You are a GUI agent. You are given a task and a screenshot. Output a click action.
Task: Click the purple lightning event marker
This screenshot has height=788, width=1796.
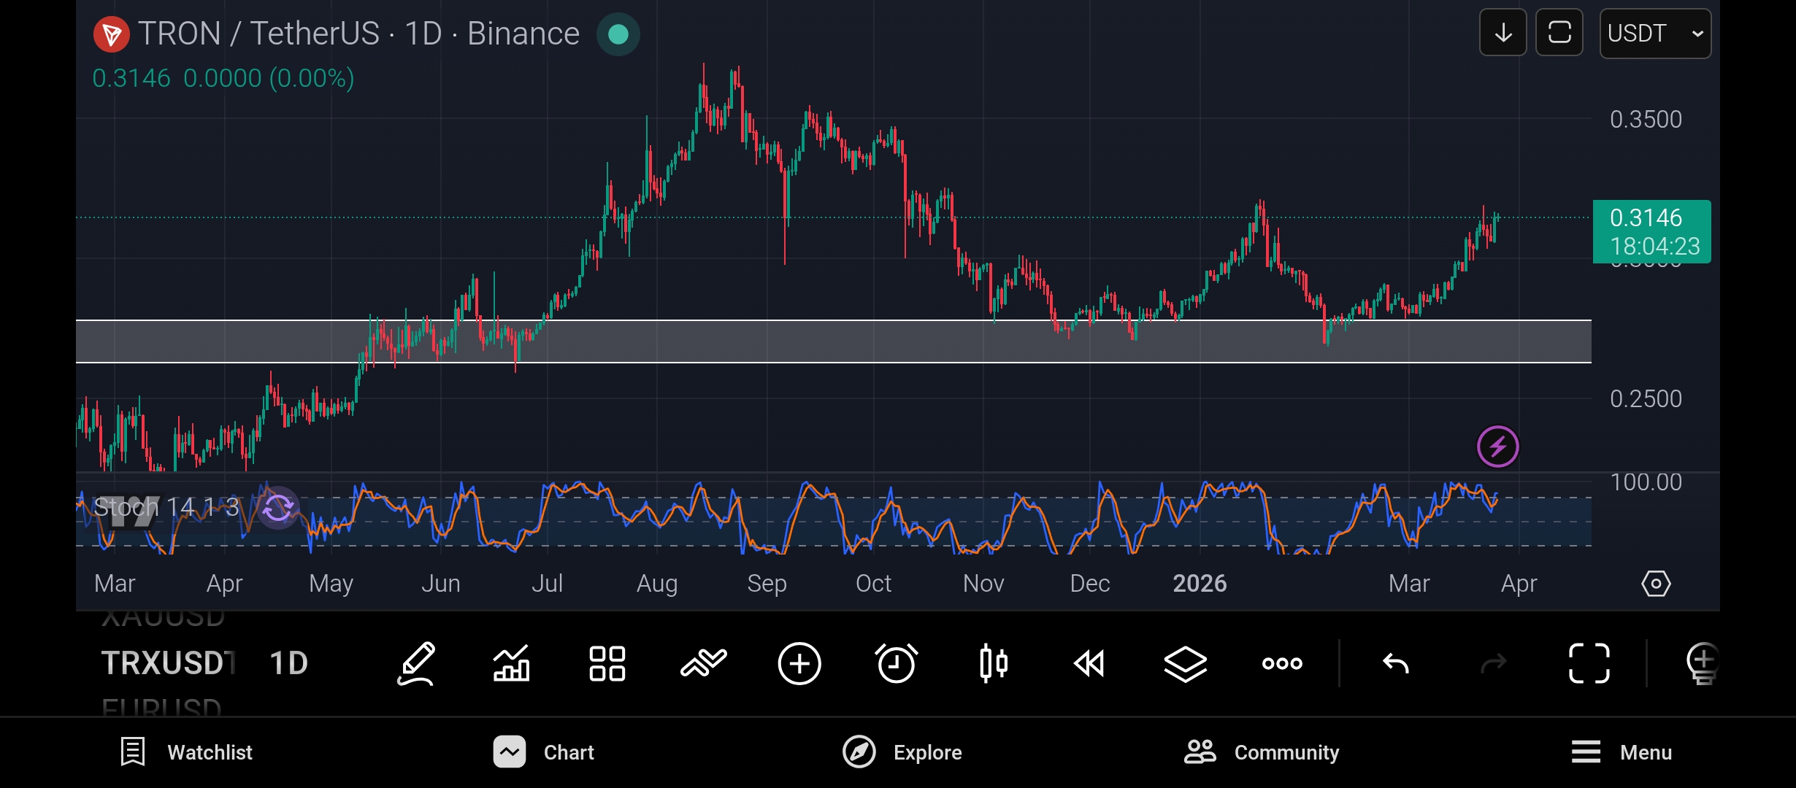(1497, 447)
